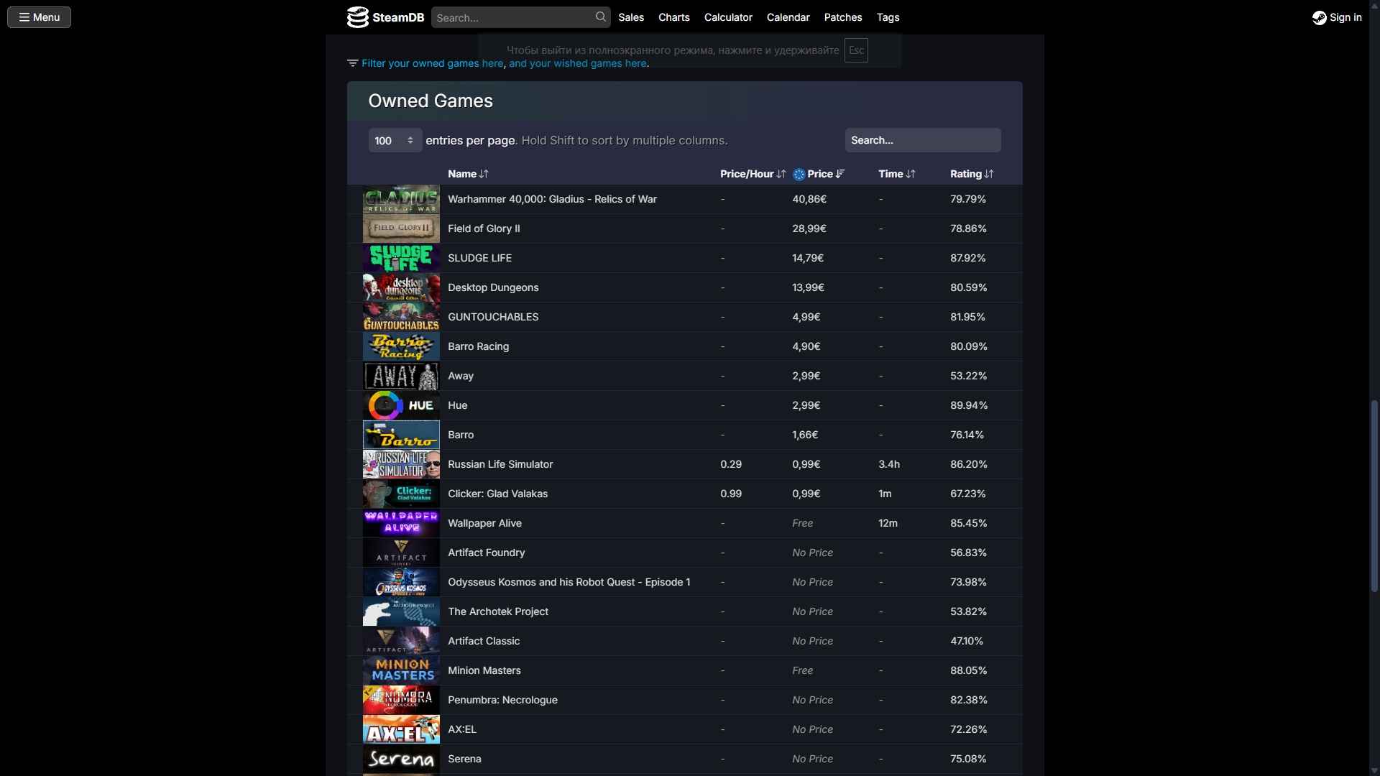Click the SLUDGE LIFE thumbnail
Screen dimensions: 1380x776
pyautogui.click(x=401, y=258)
